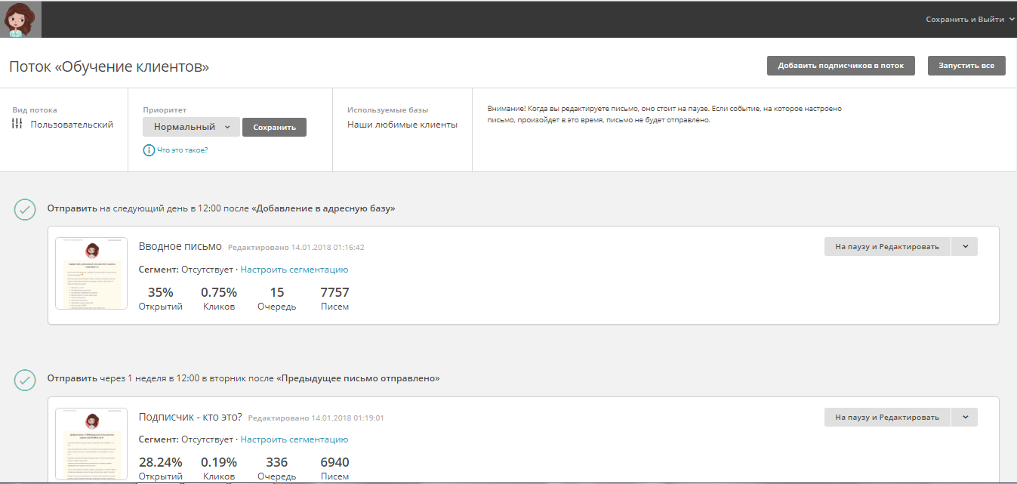Toggle green checkmark circle for first email step
The image size is (1017, 484).
pos(25,209)
